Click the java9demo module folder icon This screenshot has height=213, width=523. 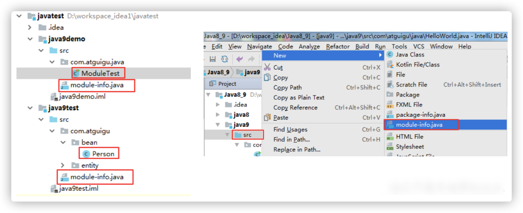pyautogui.click(x=42, y=39)
